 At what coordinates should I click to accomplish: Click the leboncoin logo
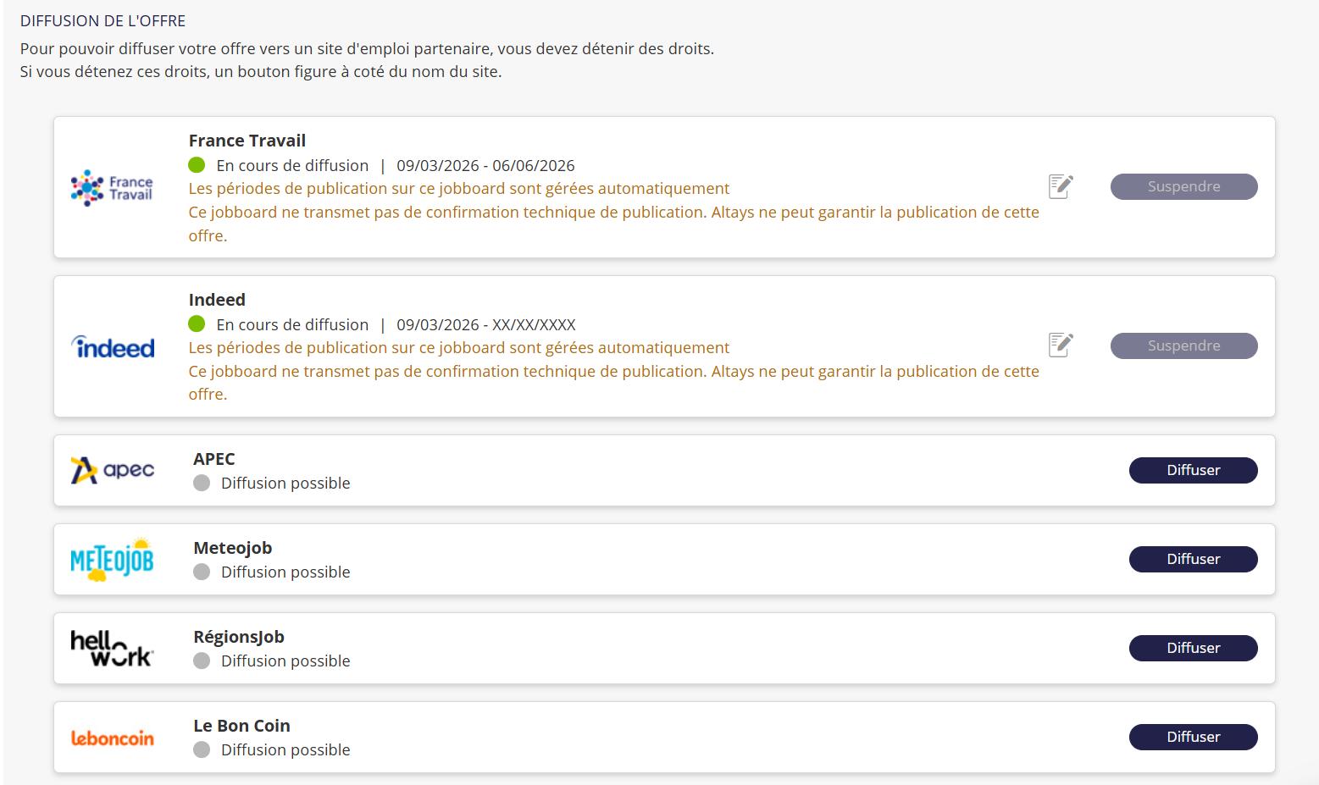click(x=112, y=738)
